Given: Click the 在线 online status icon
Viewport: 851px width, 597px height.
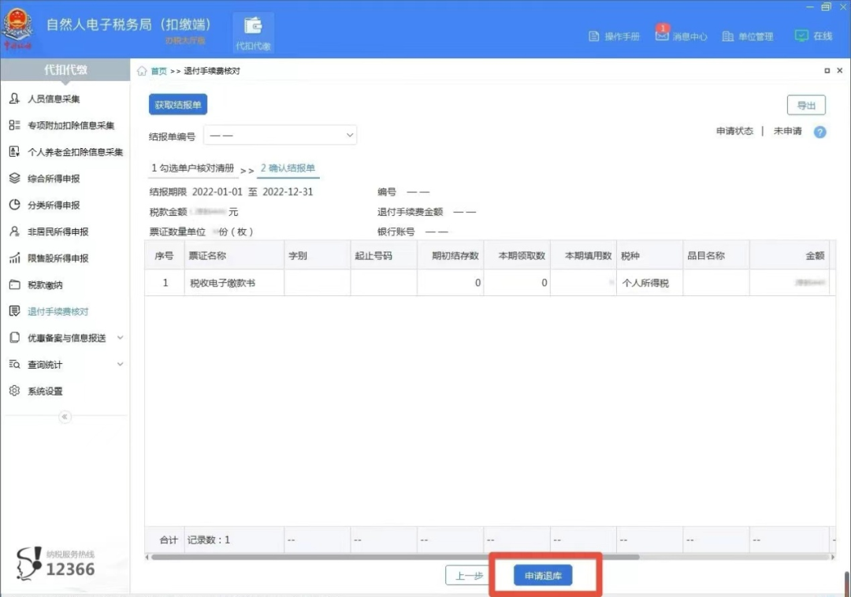Looking at the screenshot, I should [801, 35].
